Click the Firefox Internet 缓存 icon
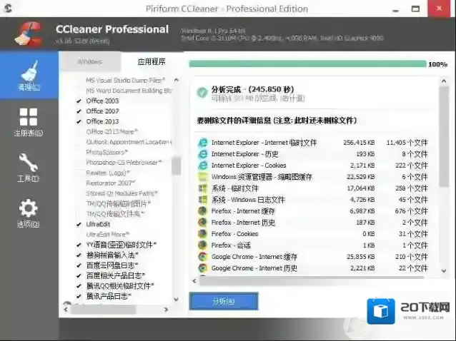The width and height of the screenshot is (456, 341). pos(203,211)
